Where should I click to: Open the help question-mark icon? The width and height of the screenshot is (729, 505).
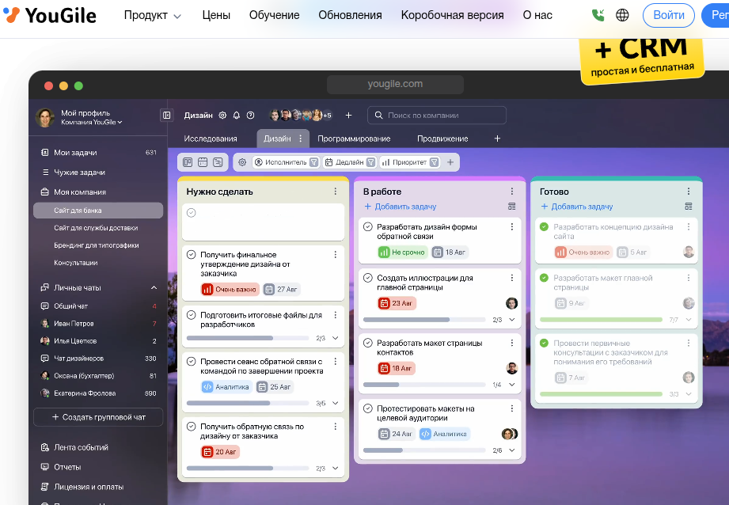[251, 116]
